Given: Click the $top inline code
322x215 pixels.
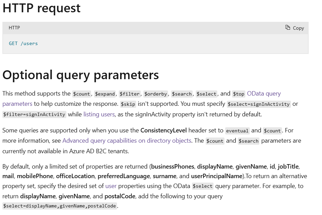Looking at the screenshot, I should tap(239, 94).
